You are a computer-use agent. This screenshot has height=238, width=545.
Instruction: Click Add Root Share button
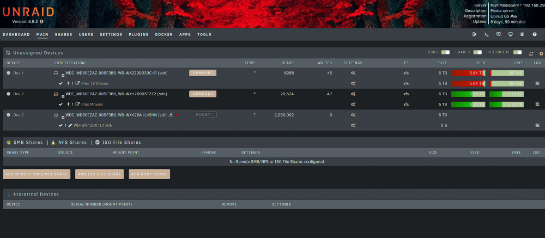point(149,174)
